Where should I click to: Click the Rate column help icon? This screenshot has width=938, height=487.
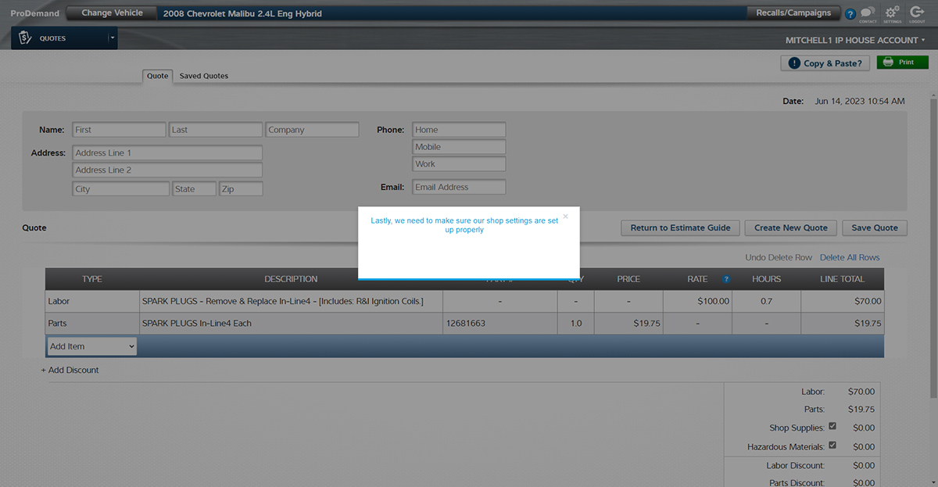(726, 279)
